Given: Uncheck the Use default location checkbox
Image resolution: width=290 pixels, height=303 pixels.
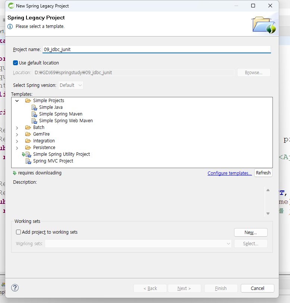Looking at the screenshot, I should click(15, 63).
